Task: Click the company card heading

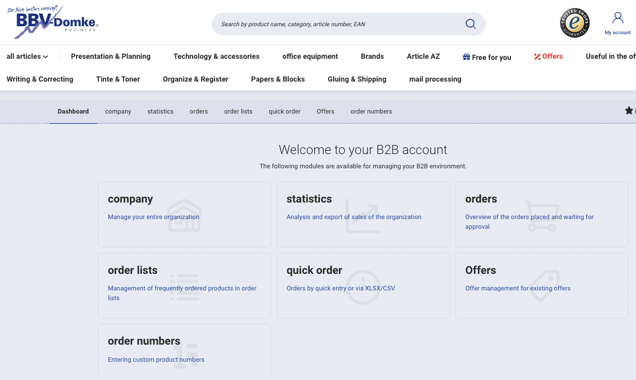Action: (130, 199)
